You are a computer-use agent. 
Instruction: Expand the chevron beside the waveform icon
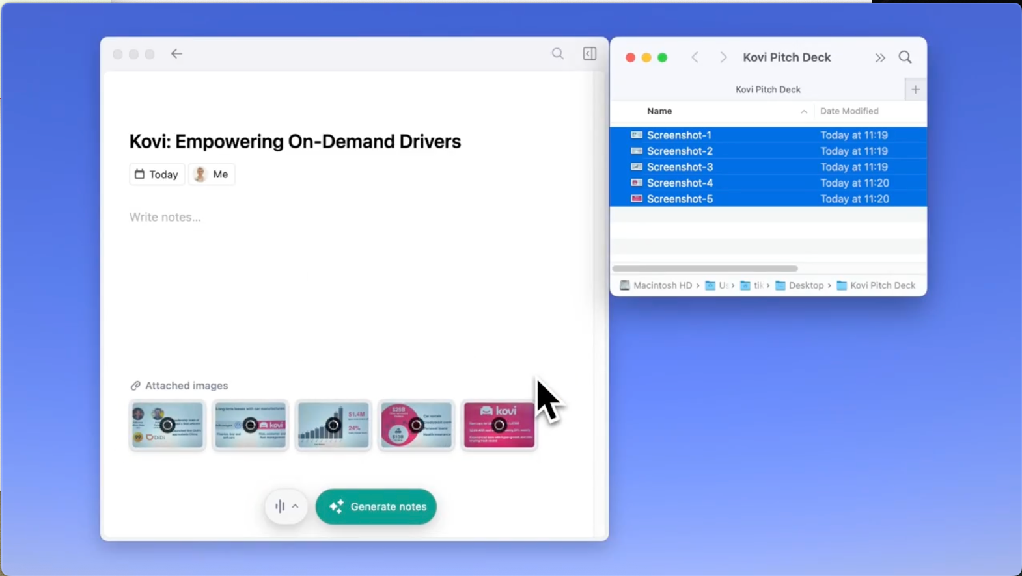coord(295,506)
